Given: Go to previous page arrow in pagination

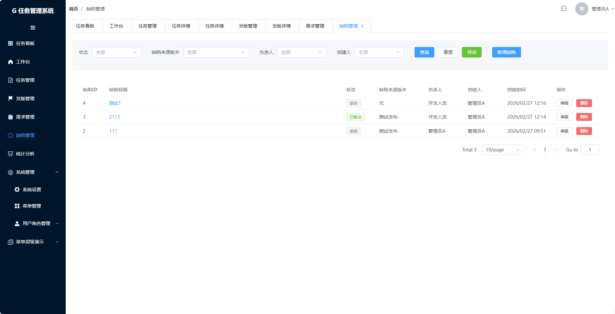Looking at the screenshot, I should pyautogui.click(x=534, y=150).
